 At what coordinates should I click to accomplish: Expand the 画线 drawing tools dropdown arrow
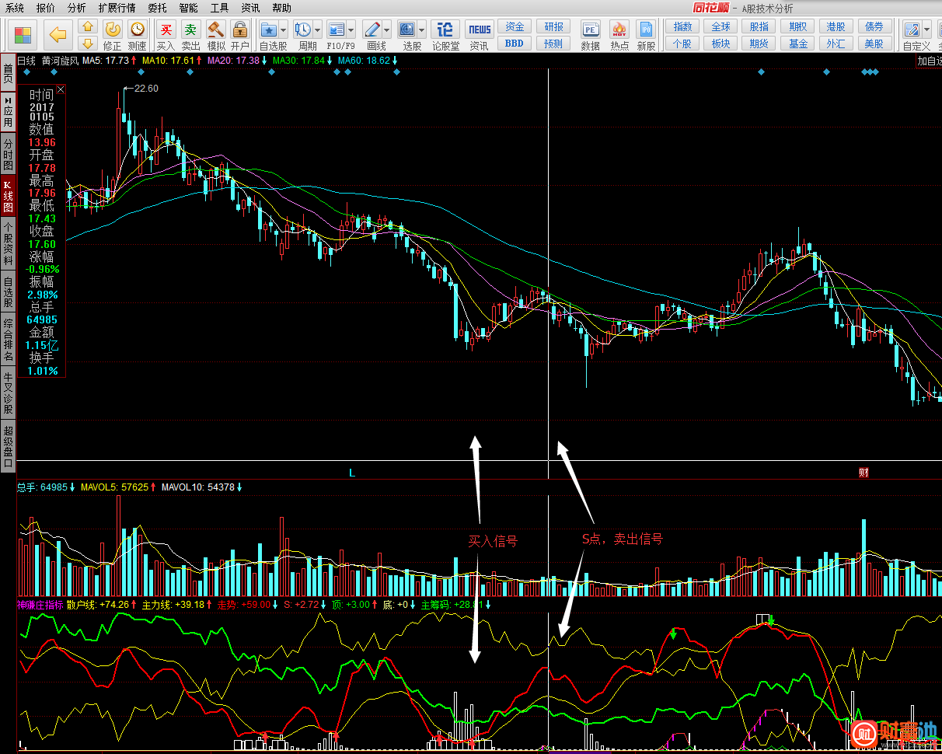[x=386, y=30]
